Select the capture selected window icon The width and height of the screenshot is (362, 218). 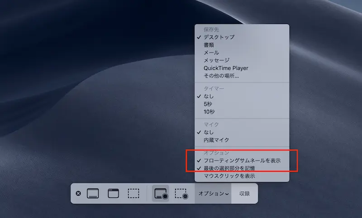[x=114, y=194]
